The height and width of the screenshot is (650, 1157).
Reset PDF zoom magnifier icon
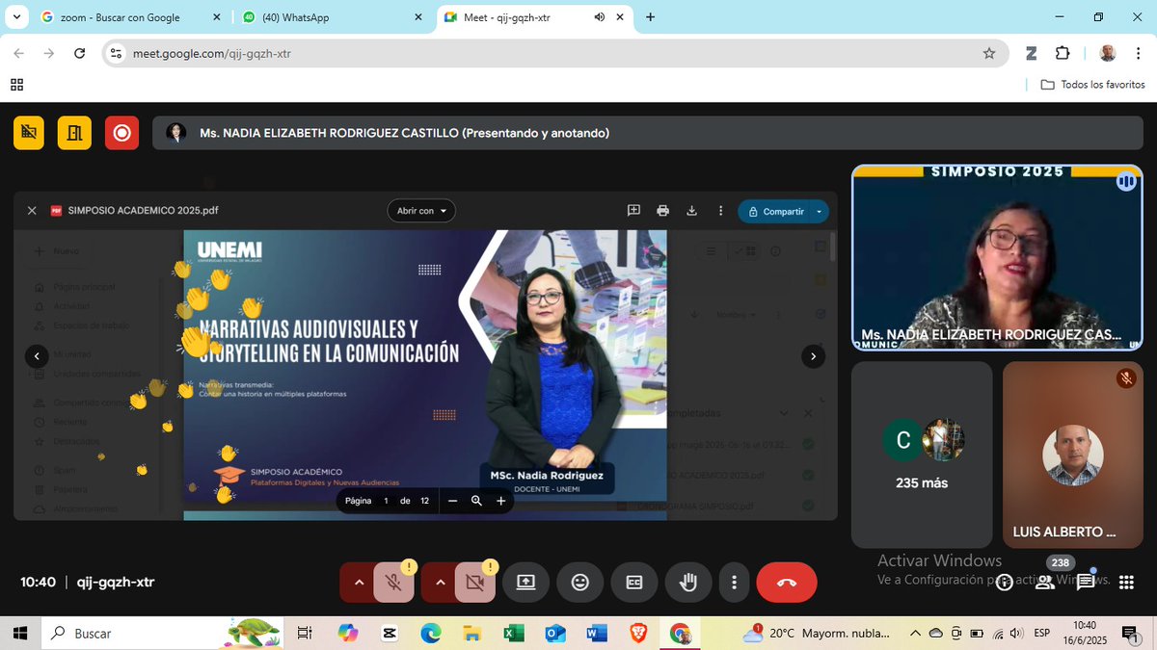tap(476, 501)
